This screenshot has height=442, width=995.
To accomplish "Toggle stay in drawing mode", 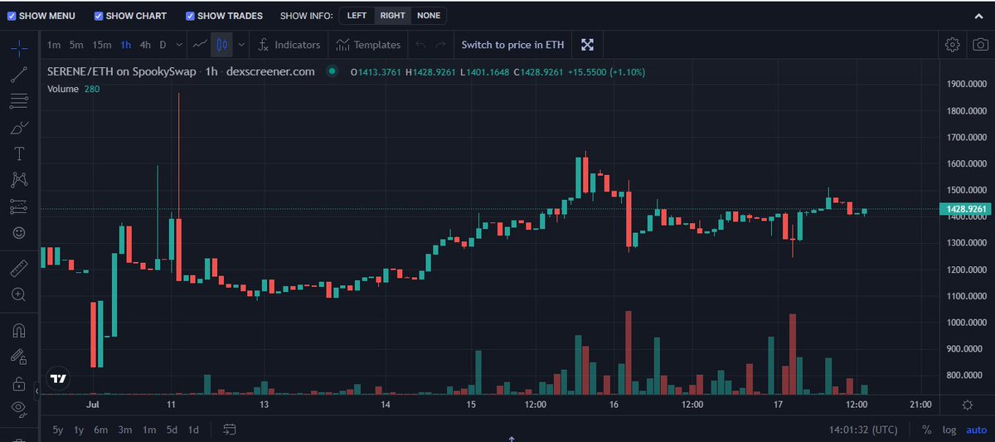I will click(19, 357).
